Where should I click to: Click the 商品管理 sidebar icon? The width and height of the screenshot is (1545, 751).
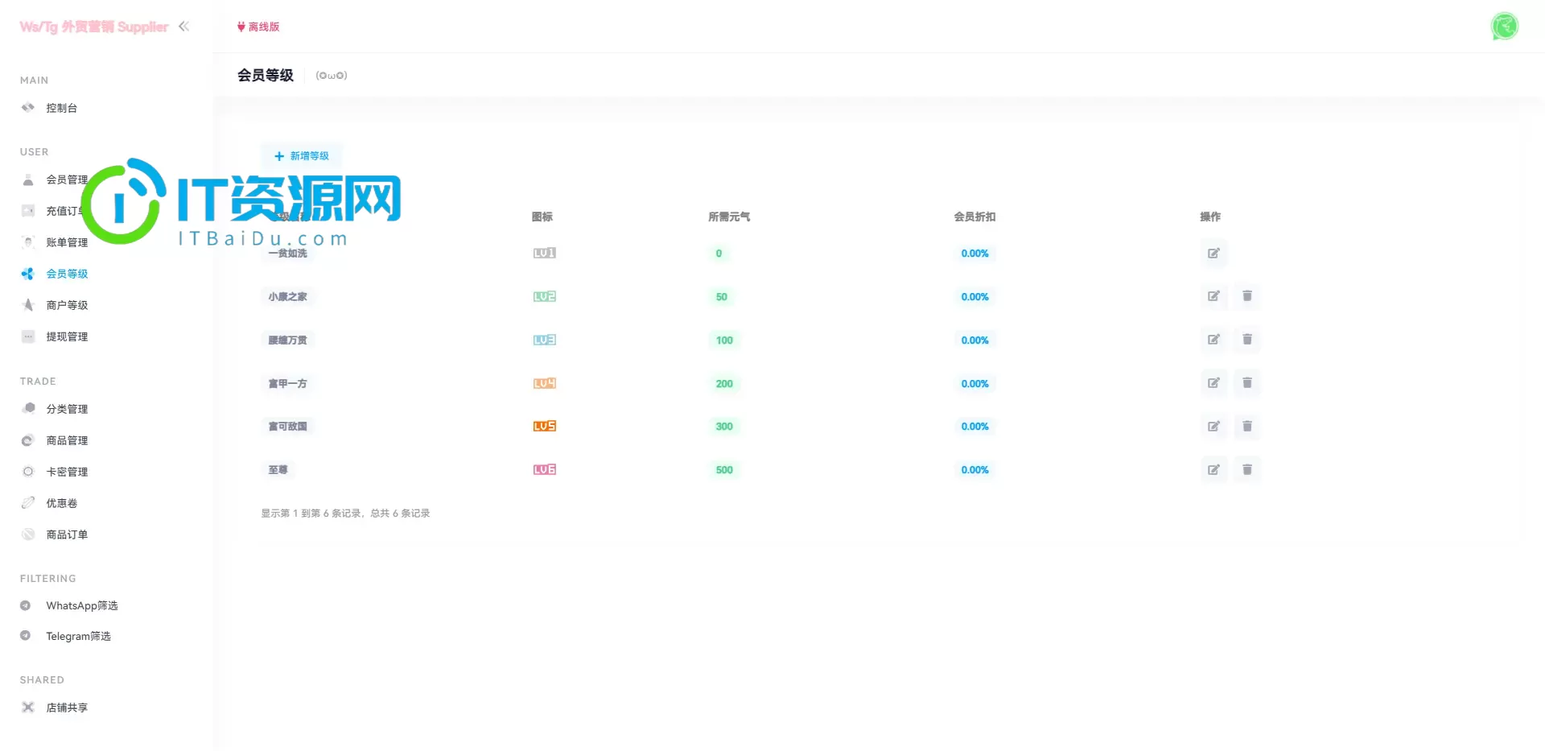(28, 440)
